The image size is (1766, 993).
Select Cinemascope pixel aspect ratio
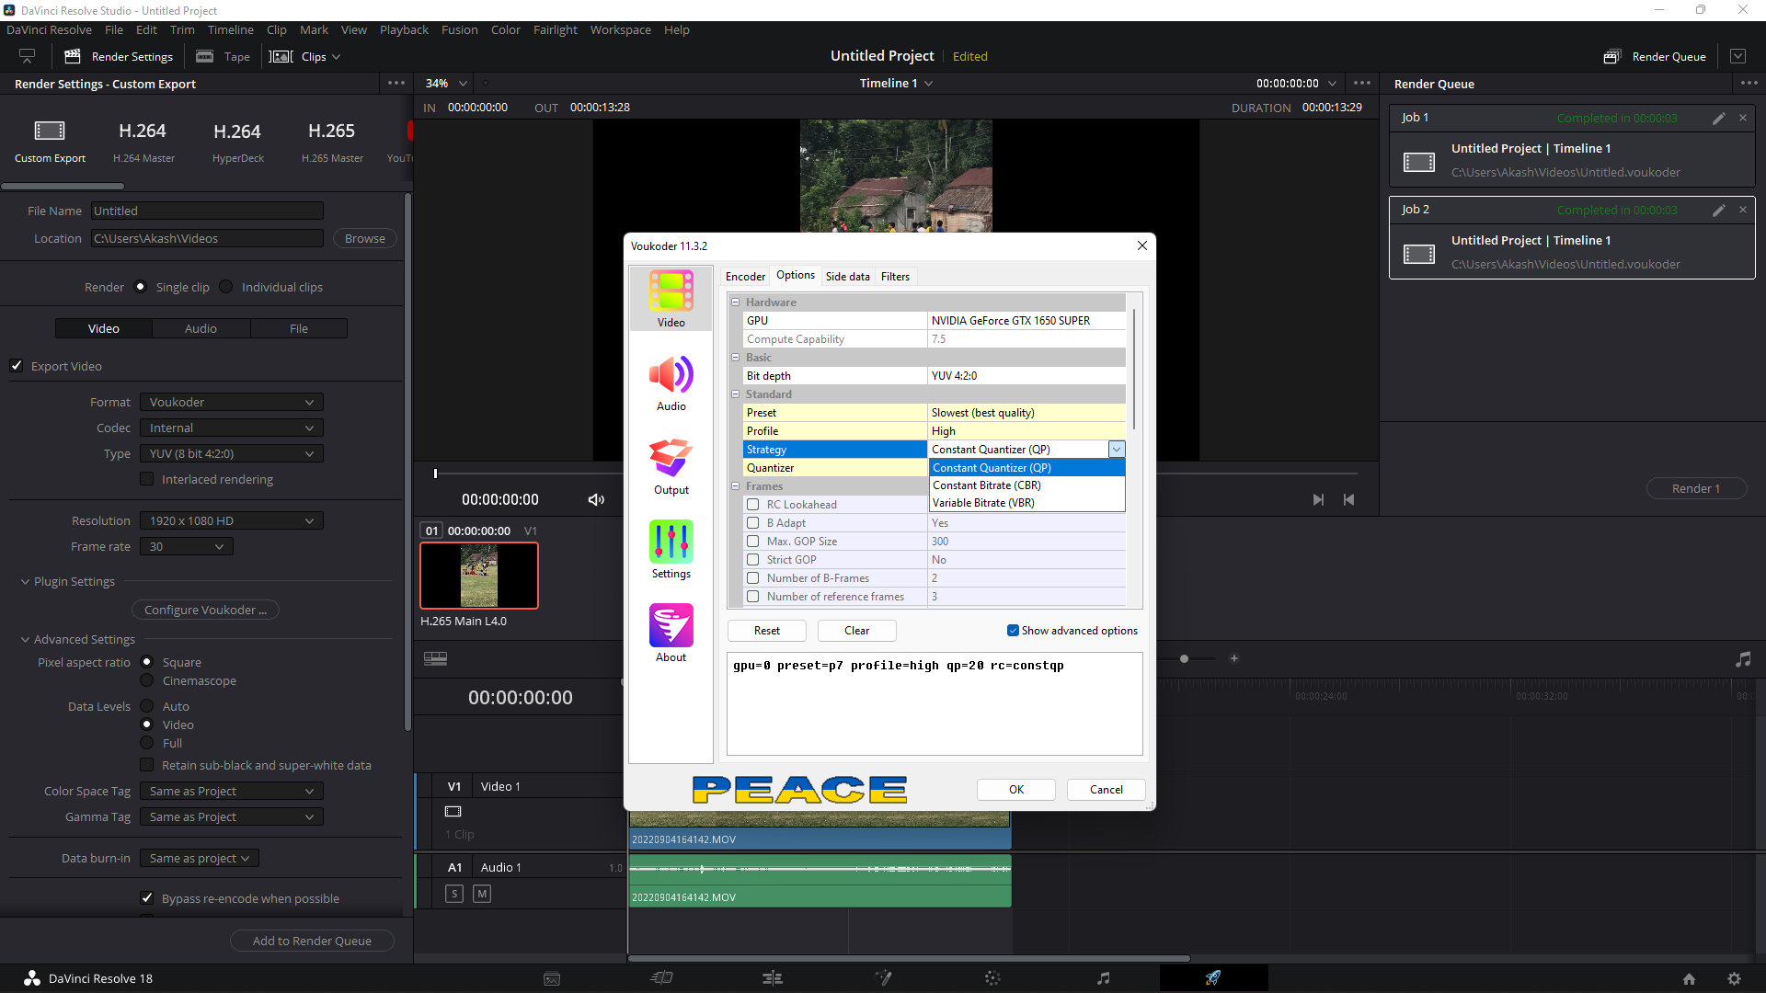(x=146, y=680)
